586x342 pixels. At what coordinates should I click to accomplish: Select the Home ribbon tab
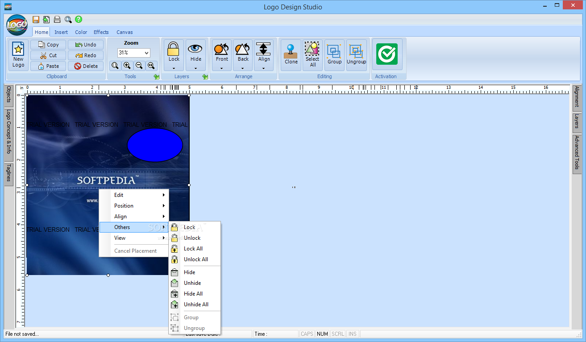click(42, 32)
